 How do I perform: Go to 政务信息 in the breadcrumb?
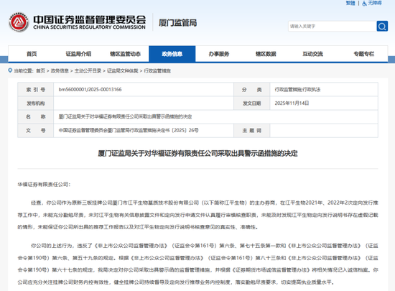(60, 71)
